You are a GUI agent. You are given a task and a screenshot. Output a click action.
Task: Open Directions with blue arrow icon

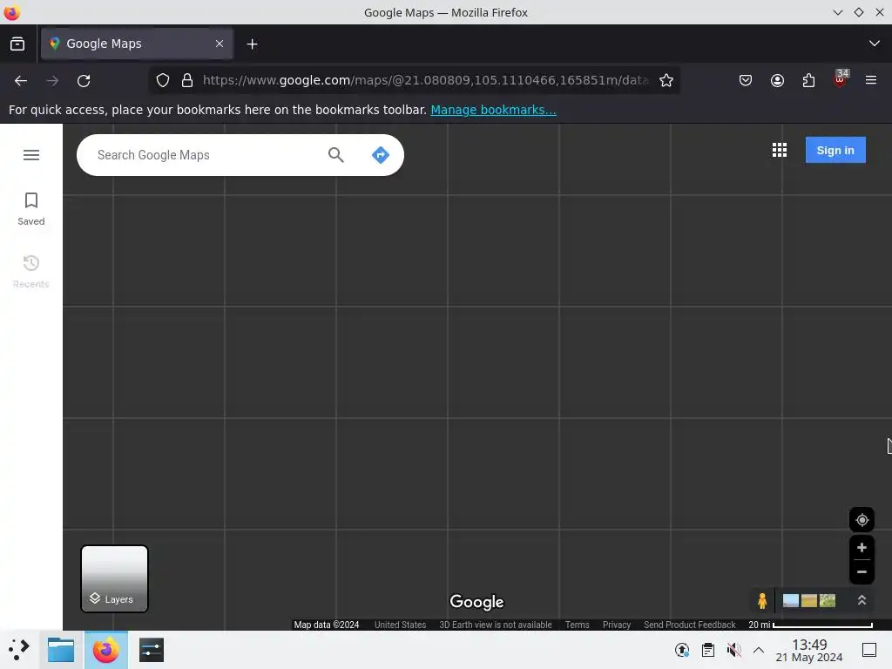point(381,155)
